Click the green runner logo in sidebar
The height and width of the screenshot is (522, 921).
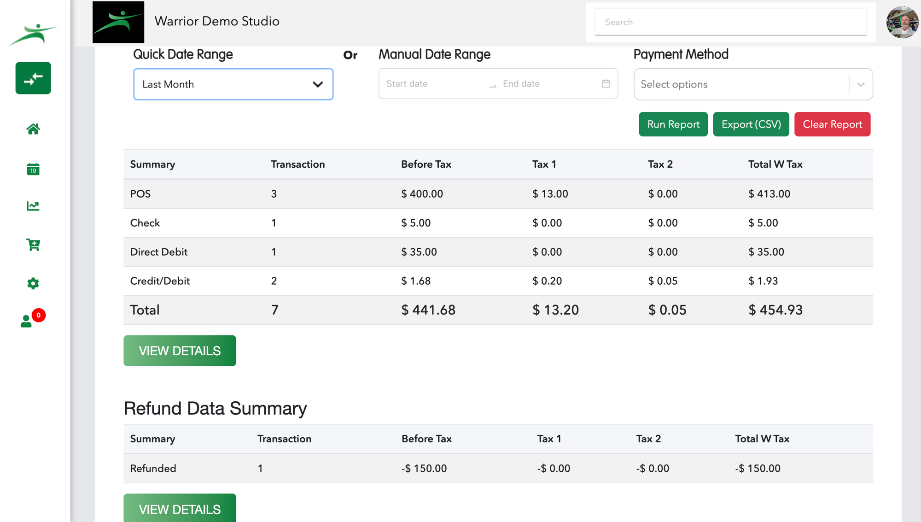pos(33,34)
